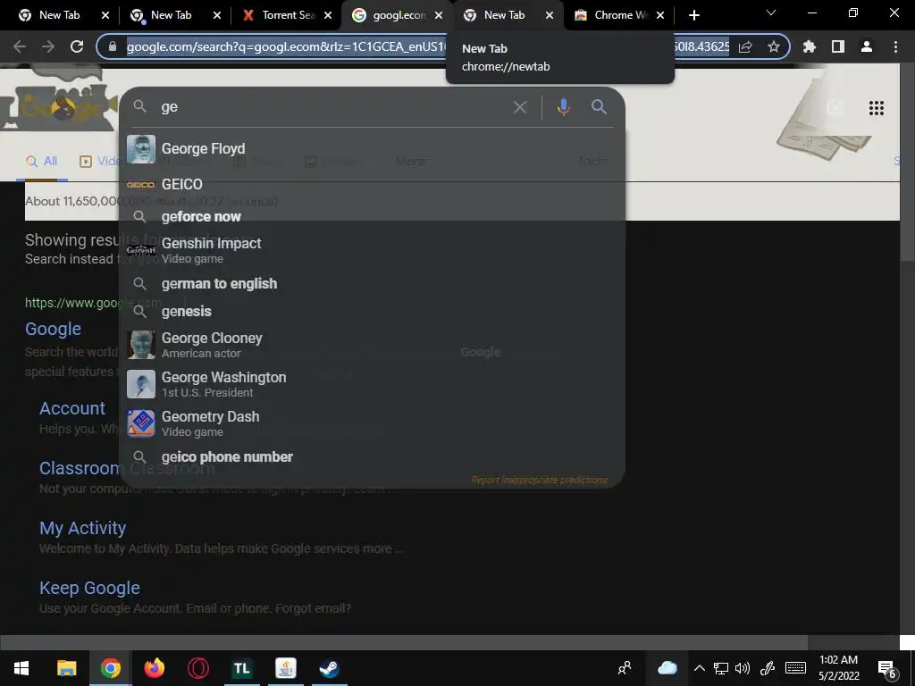
Task: Open the volume control in tray
Action: click(743, 668)
